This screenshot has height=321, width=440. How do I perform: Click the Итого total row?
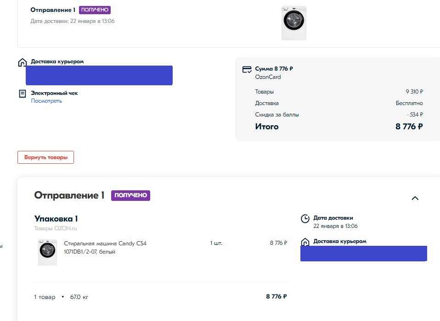pos(338,127)
